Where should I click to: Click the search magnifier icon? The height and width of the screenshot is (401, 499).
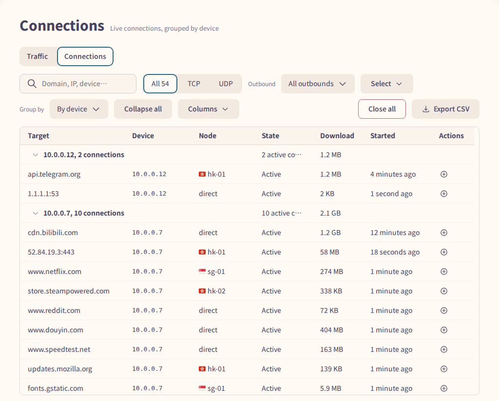[x=32, y=84]
